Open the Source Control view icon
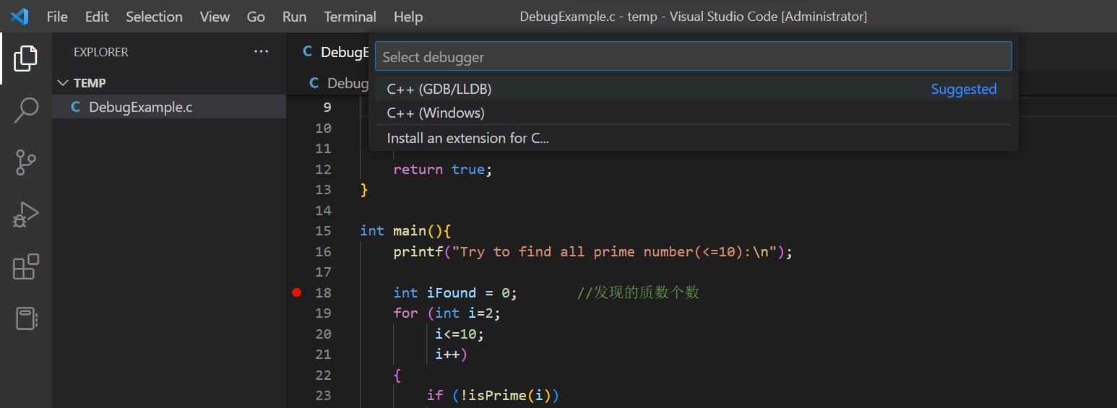1117x408 pixels. click(x=25, y=162)
